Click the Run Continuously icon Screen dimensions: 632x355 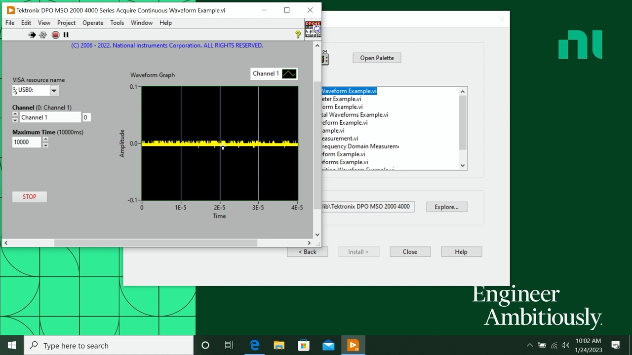coord(43,35)
